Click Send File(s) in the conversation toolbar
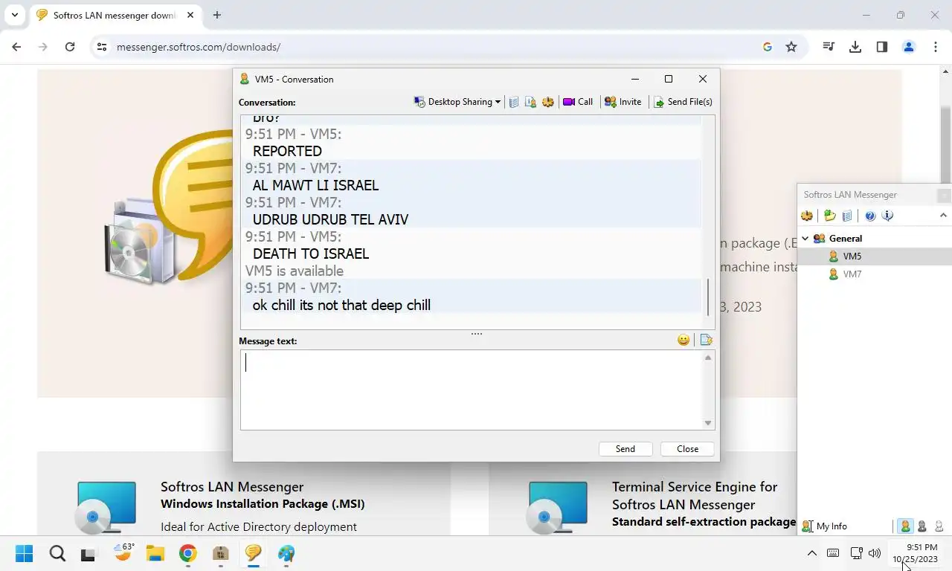Image resolution: width=952 pixels, height=571 pixels. click(683, 102)
